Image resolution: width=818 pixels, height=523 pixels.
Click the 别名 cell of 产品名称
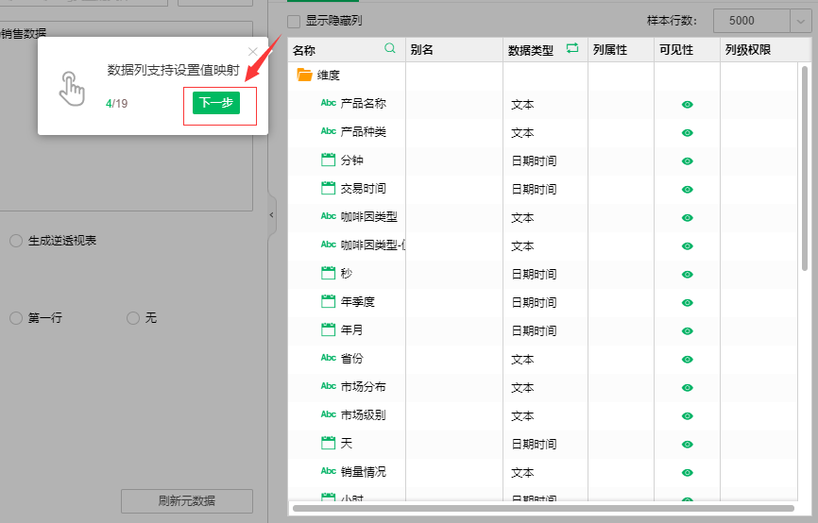click(x=453, y=104)
